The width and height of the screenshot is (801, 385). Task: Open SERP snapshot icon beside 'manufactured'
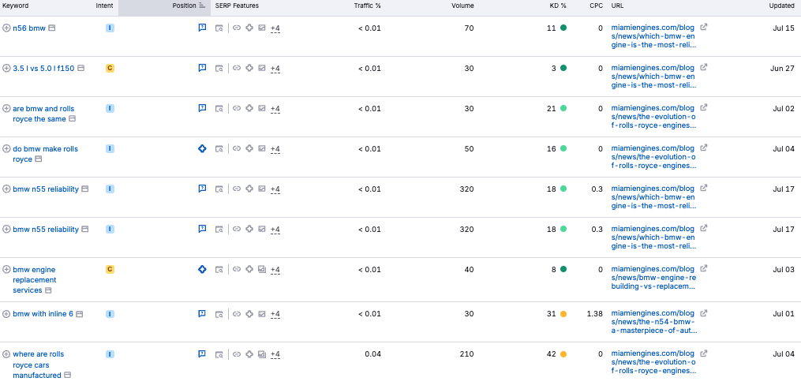(67, 375)
